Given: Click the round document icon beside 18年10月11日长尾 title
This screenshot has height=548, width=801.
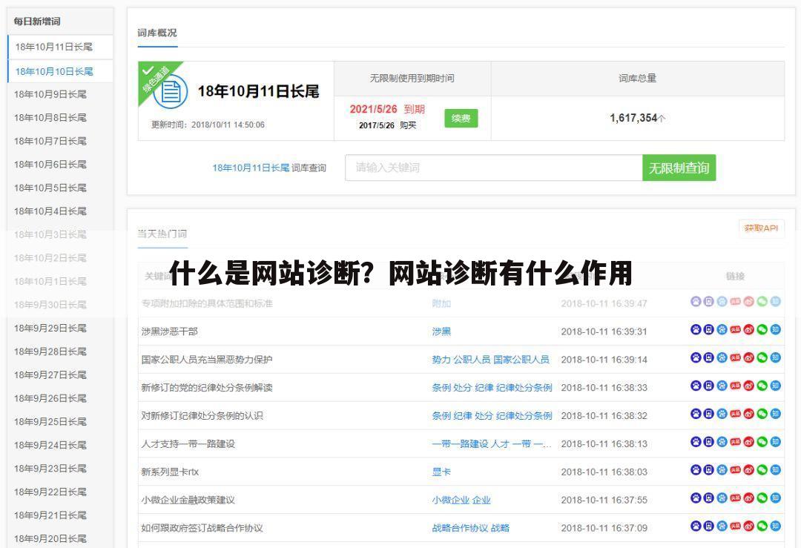Looking at the screenshot, I should click(x=171, y=91).
